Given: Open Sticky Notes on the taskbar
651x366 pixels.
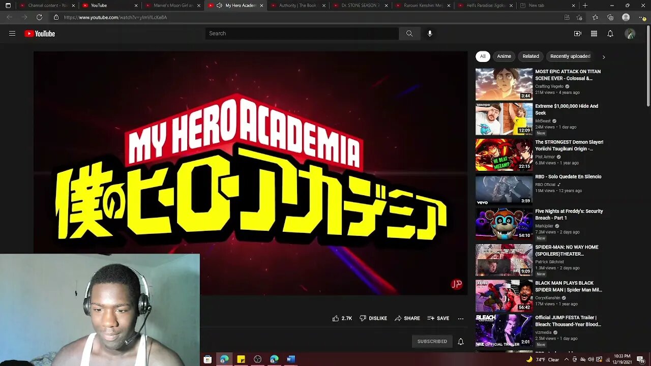Looking at the screenshot, I should (241, 359).
